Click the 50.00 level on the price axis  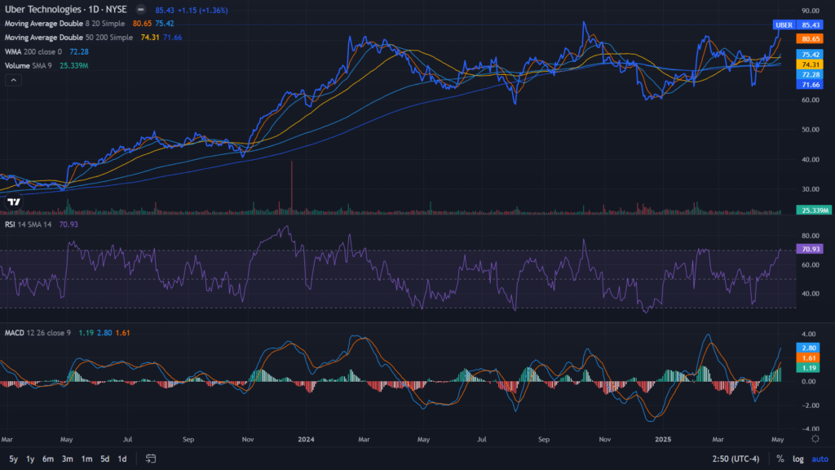click(x=810, y=130)
